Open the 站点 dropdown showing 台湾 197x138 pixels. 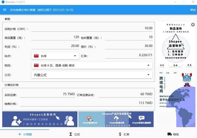click(x=55, y=56)
